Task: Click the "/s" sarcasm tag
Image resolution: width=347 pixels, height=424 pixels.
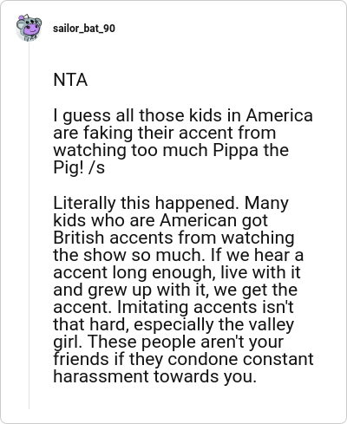Action: tap(97, 168)
